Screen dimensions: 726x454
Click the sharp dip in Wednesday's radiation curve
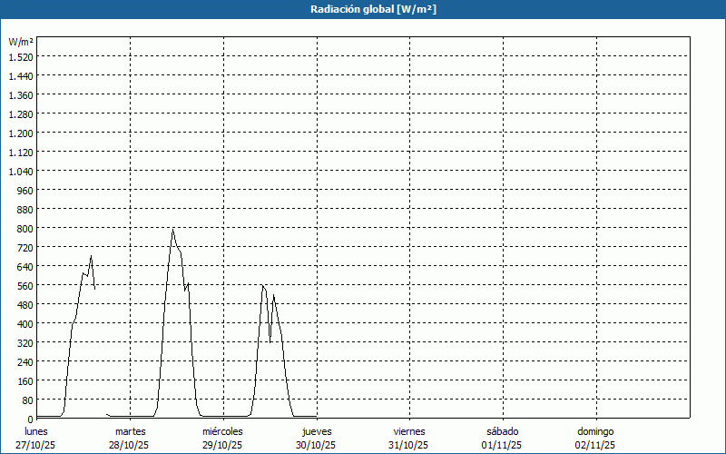coord(270,340)
